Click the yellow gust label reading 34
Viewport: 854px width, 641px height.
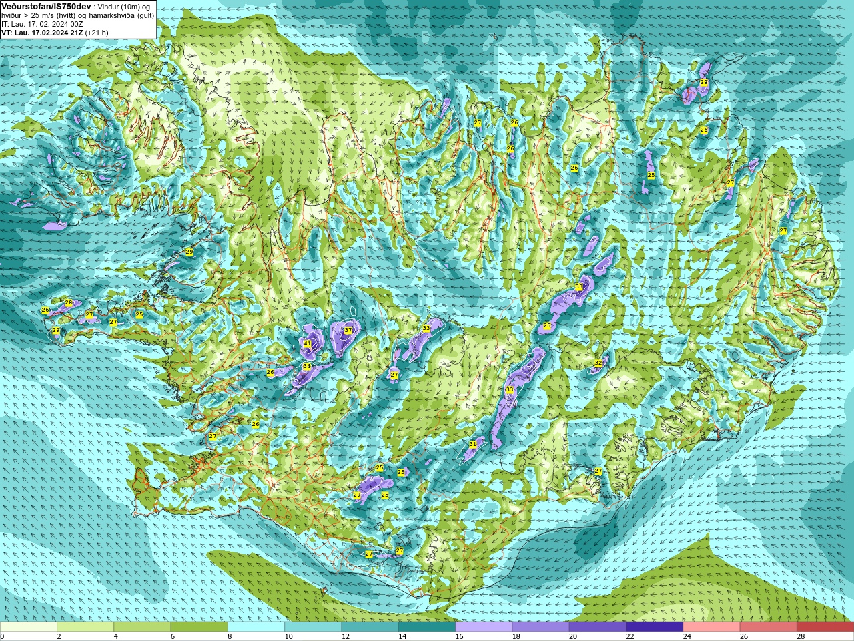pyautogui.click(x=306, y=367)
